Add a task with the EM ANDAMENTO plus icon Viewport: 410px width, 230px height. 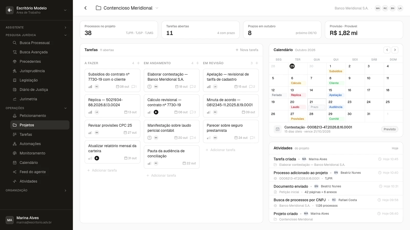coord(198,63)
